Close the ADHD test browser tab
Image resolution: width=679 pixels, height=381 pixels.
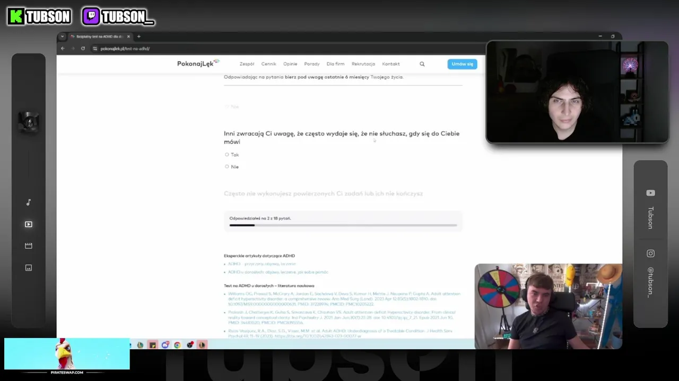[128, 37]
